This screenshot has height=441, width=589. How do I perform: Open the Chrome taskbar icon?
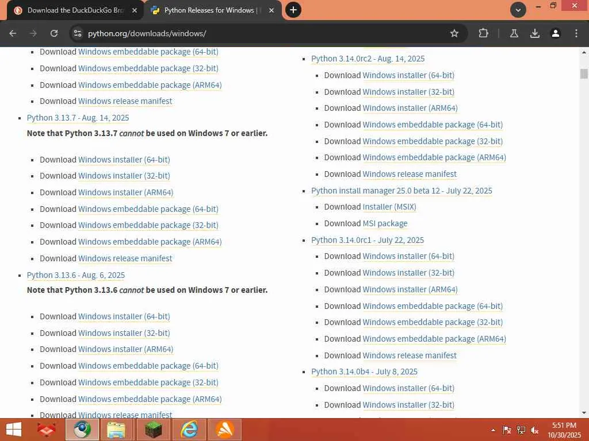(82, 430)
